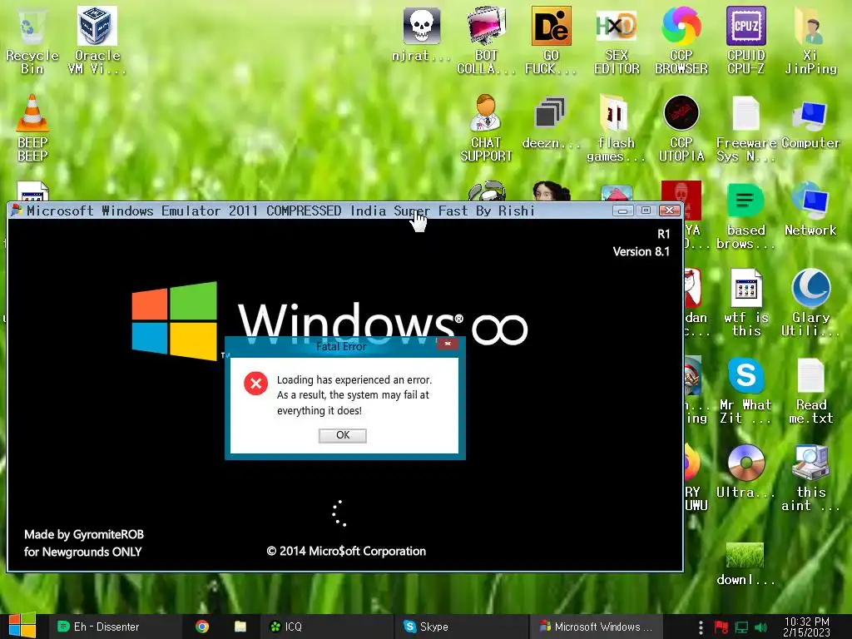Click the Made by GyromiteROB text
The image size is (852, 639).
click(84, 534)
